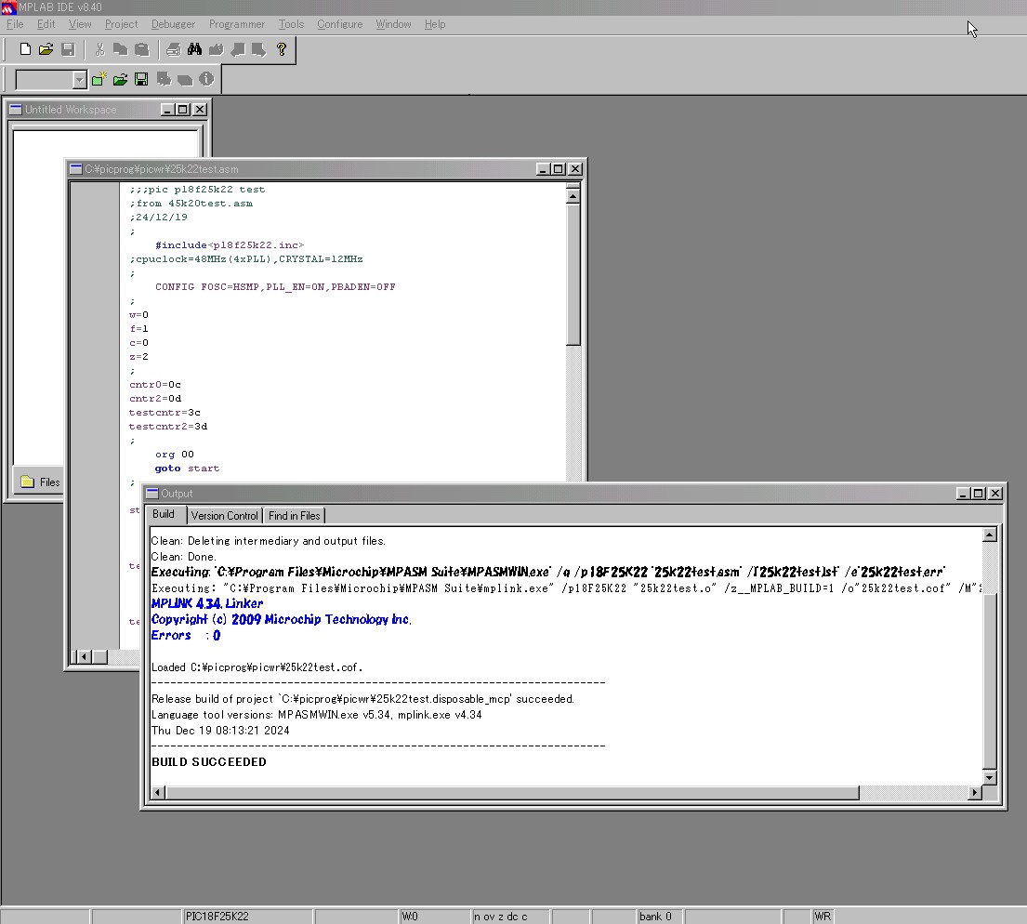Click the Print icon in the toolbar
This screenshot has height=924, width=1027.
pyautogui.click(x=173, y=49)
